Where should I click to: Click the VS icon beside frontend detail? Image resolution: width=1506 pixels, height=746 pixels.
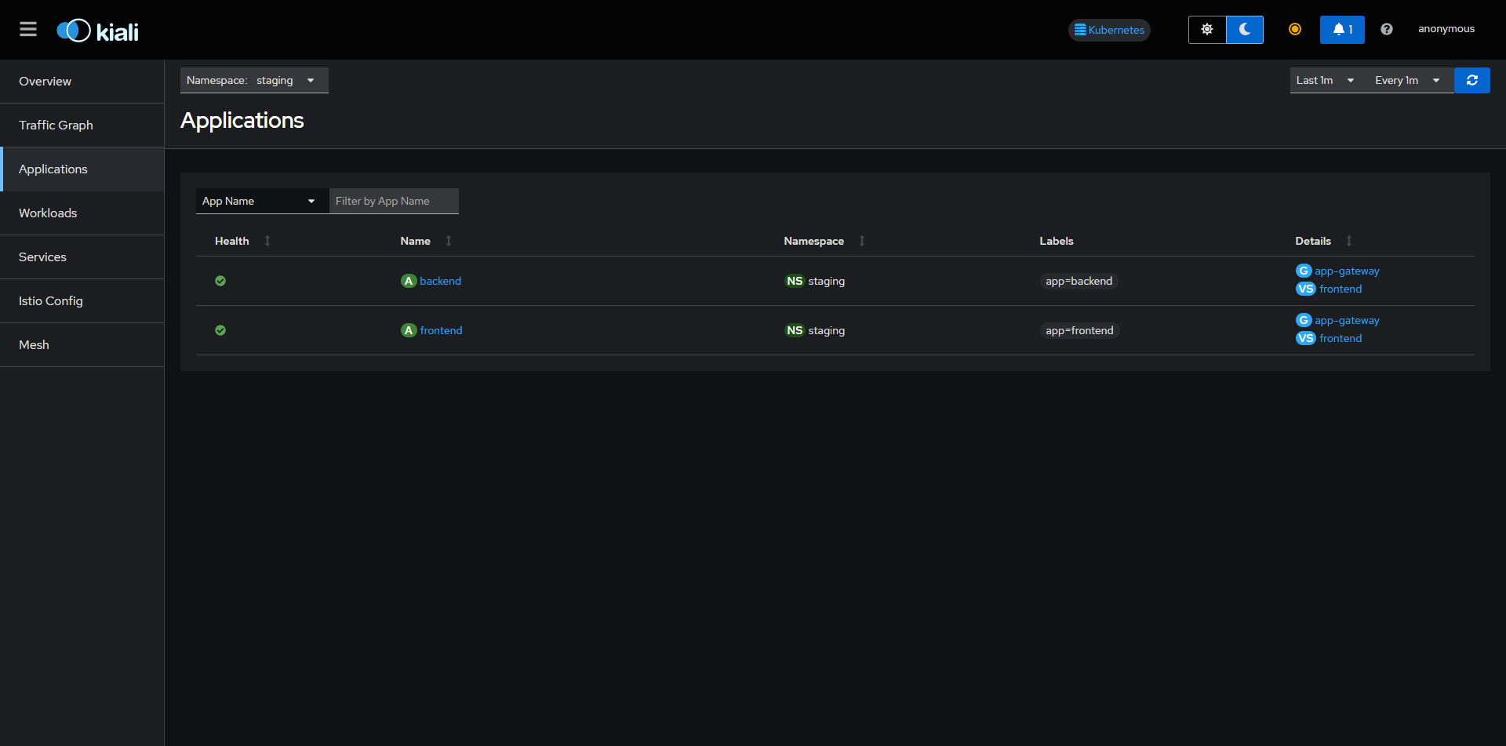[x=1305, y=289]
